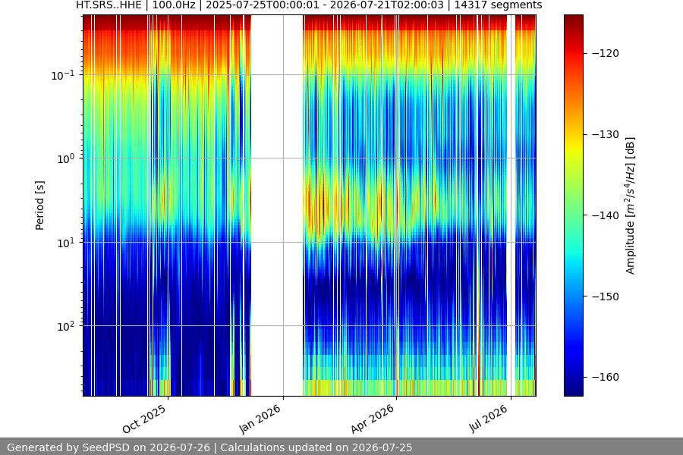
Task: Click the 10⁰ period tick label
Action: (x=65, y=158)
